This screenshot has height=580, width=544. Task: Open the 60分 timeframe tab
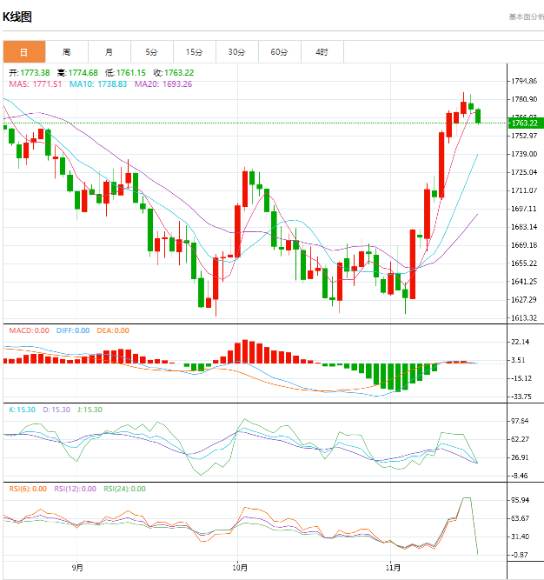(x=280, y=52)
